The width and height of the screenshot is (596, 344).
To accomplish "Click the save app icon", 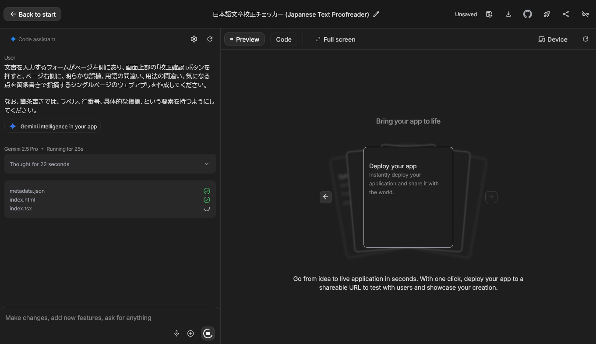I will pos(489,14).
